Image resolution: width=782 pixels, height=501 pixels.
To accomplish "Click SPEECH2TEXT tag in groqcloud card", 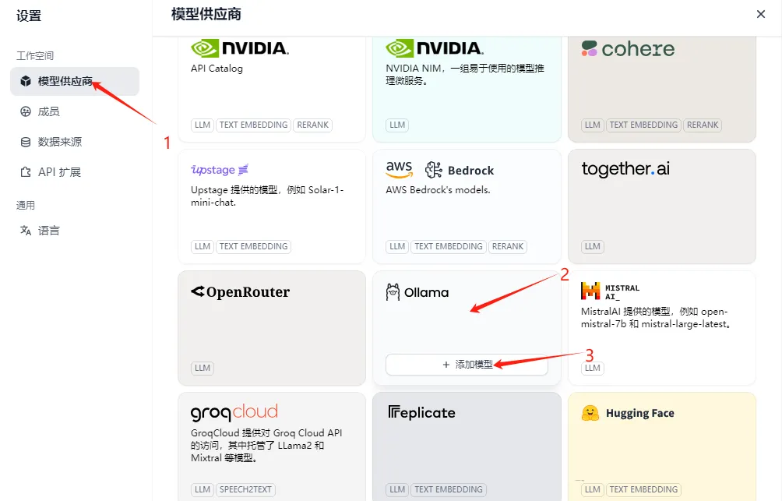I will pyautogui.click(x=245, y=489).
